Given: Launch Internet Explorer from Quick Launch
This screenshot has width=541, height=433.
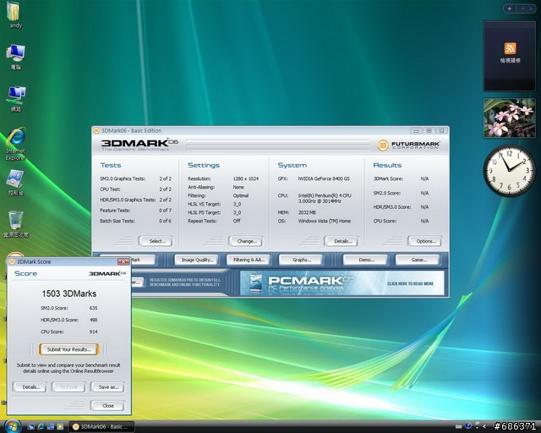Looking at the screenshot, I should click(x=41, y=427).
